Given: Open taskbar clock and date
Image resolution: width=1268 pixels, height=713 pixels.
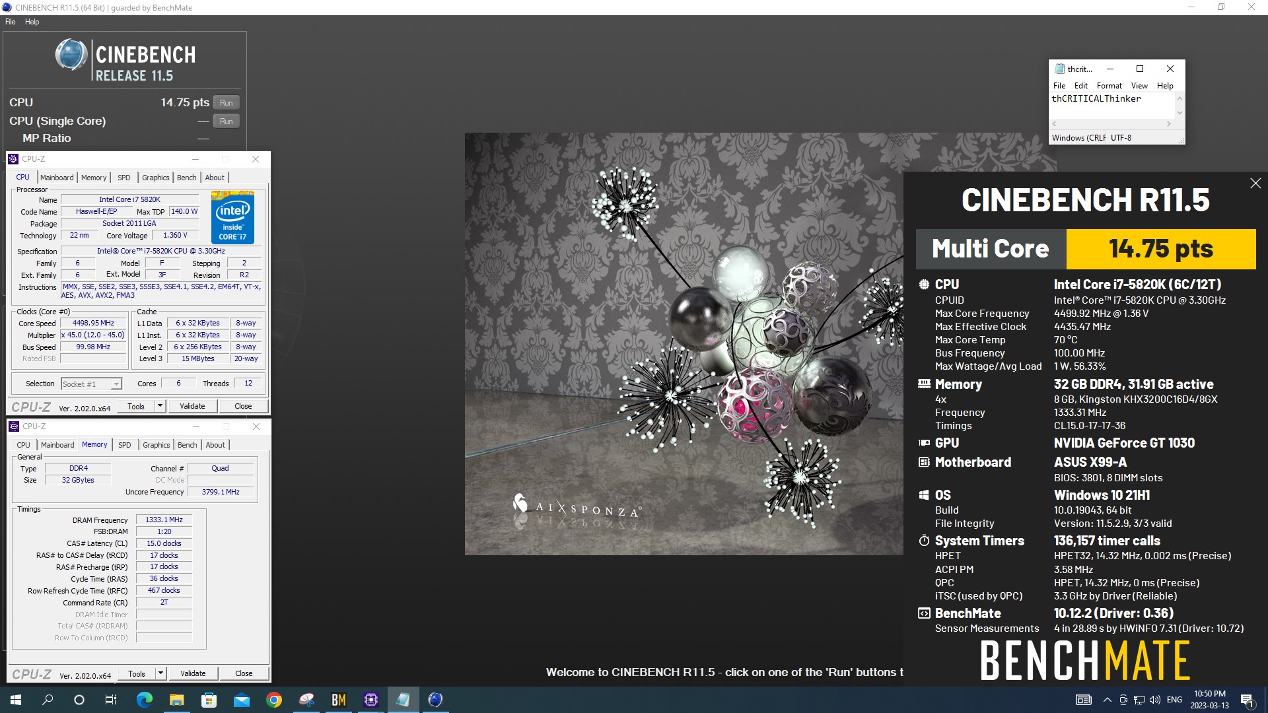Looking at the screenshot, I should (x=1209, y=700).
